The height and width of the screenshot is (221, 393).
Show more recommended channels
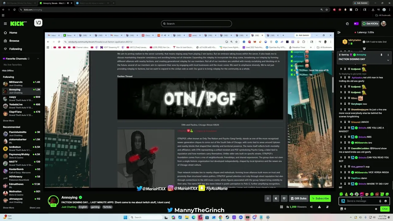coord(9,207)
